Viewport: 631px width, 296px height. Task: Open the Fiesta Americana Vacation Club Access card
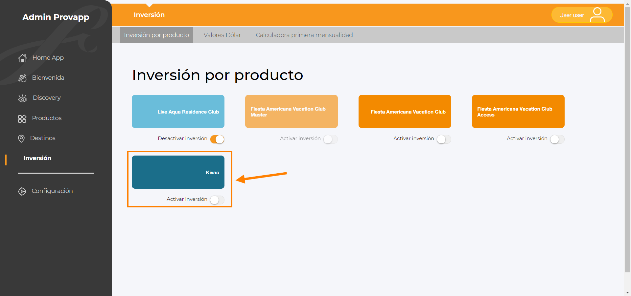[x=518, y=112]
